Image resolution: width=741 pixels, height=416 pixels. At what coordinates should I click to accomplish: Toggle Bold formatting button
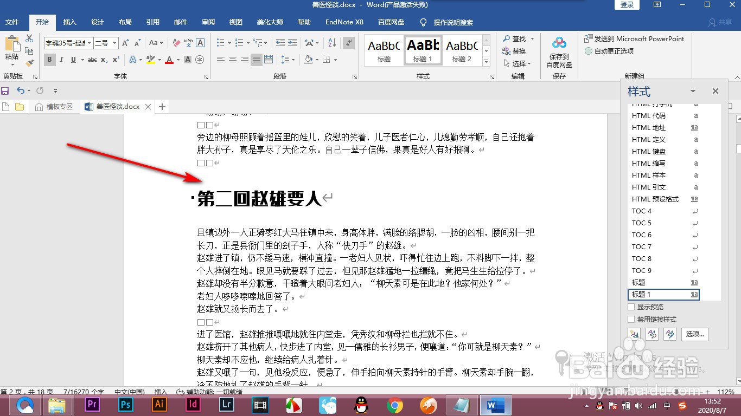coord(50,60)
